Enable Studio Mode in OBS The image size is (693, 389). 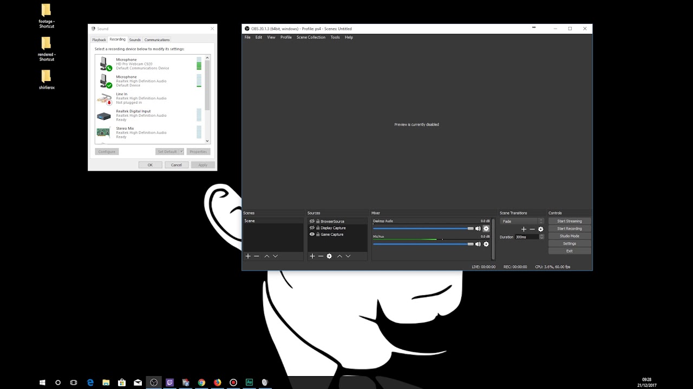coord(570,236)
